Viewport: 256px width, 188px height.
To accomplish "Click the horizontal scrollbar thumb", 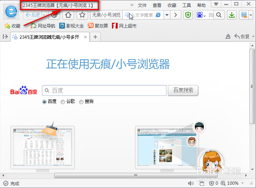I will coord(136,175).
